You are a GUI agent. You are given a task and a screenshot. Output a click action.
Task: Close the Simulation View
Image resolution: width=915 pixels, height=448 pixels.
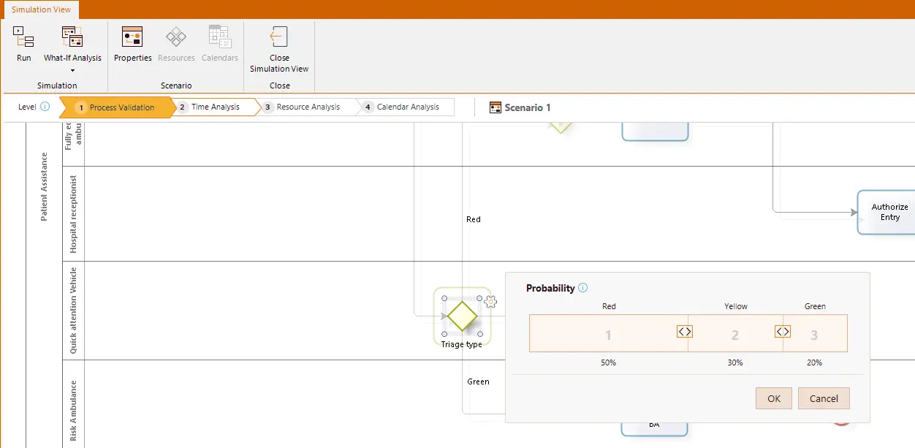[279, 49]
